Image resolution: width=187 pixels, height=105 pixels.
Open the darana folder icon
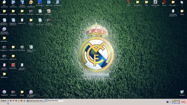coord(4,11)
